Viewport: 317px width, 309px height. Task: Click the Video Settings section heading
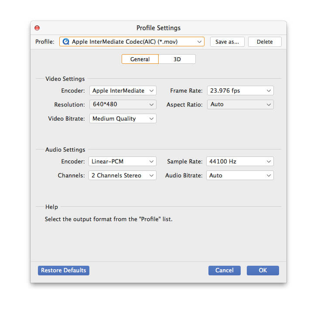pyautogui.click(x=65, y=79)
